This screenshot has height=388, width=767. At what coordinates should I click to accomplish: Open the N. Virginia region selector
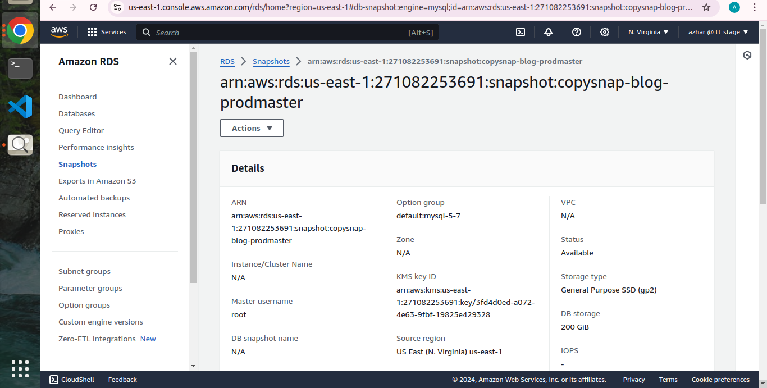pos(649,32)
